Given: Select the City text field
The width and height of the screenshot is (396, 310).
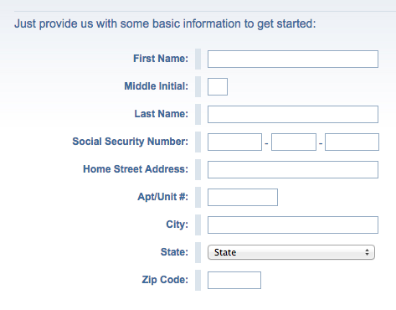Looking at the screenshot, I should [x=293, y=225].
